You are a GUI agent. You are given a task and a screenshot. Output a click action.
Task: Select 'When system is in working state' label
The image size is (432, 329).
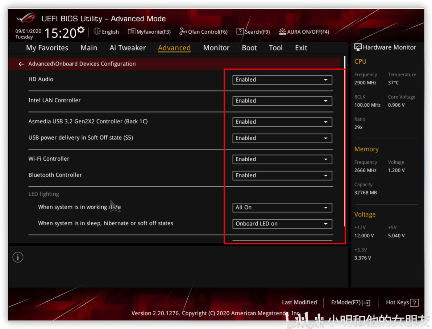tap(79, 207)
